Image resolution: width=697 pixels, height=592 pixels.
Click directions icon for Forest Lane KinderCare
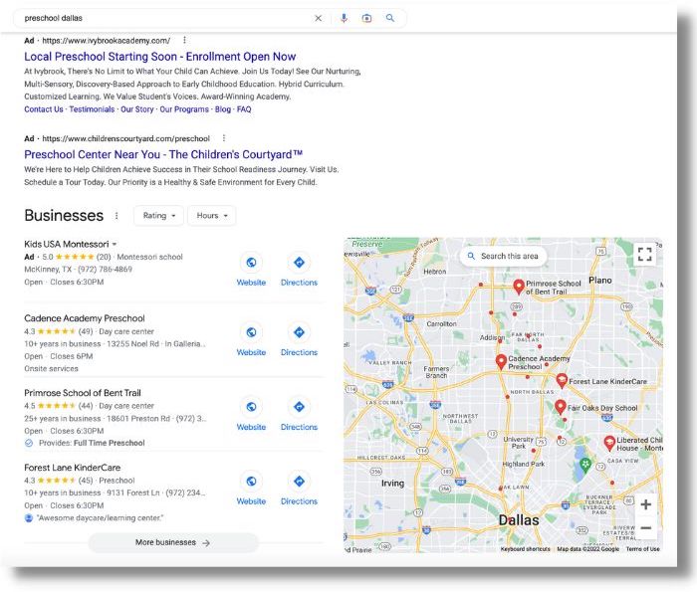[x=299, y=481]
